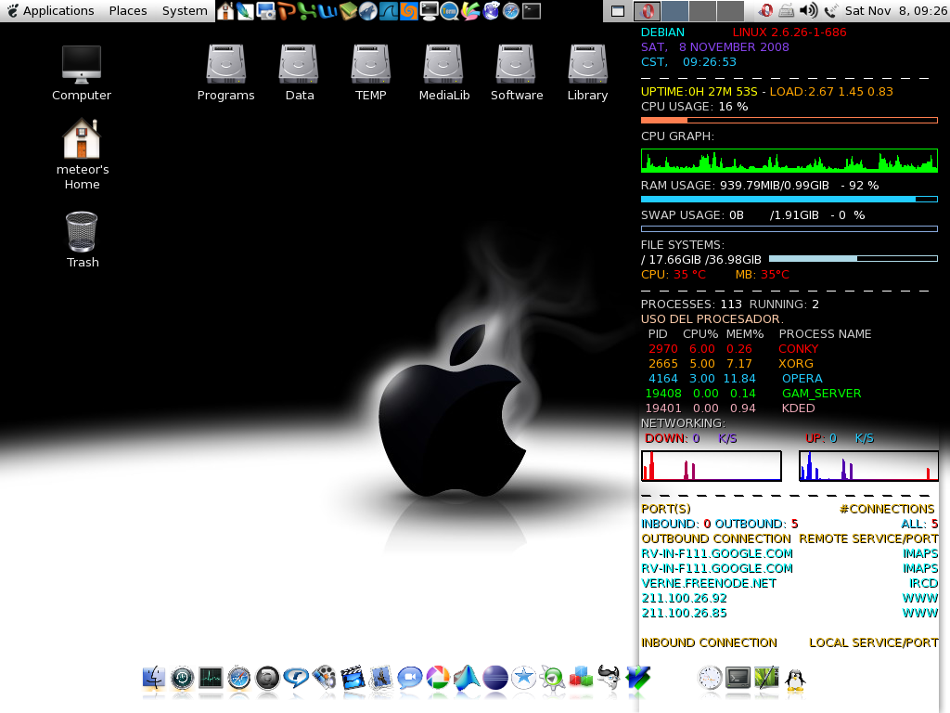Launch RealPlayer icon in the dock
950x713 pixels.
click(x=296, y=678)
